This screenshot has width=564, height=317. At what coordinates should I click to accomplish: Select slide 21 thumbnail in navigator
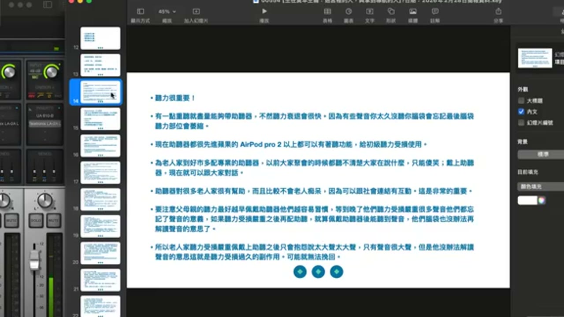coord(100,280)
